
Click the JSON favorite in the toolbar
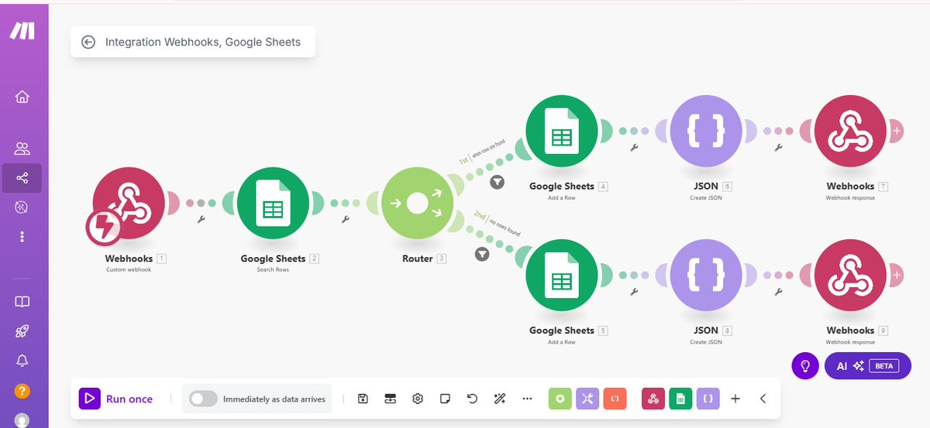point(708,399)
